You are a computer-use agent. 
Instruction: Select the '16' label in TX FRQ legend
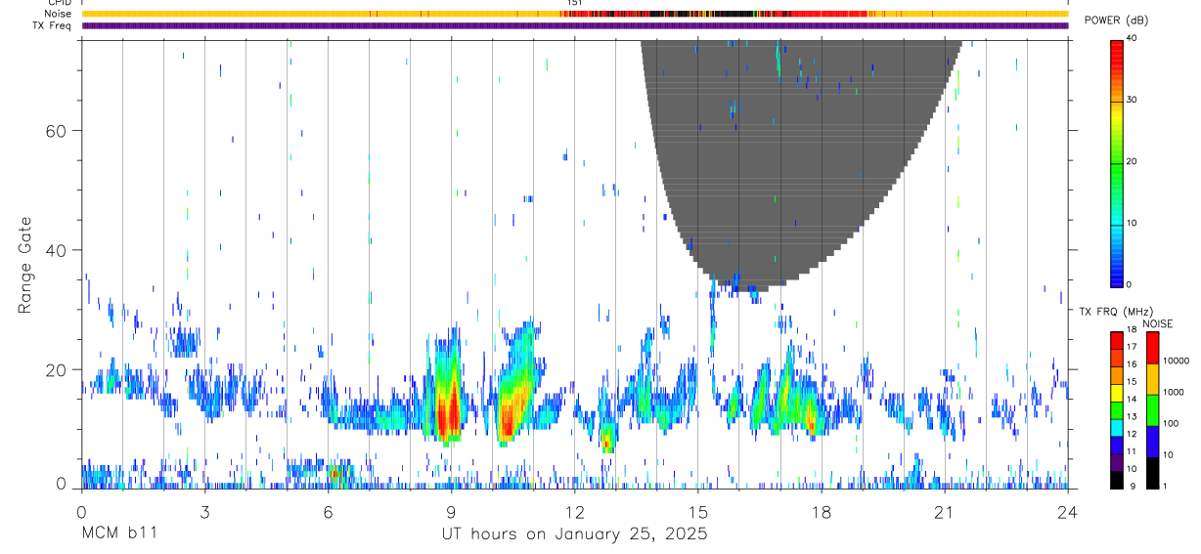[1132, 364]
